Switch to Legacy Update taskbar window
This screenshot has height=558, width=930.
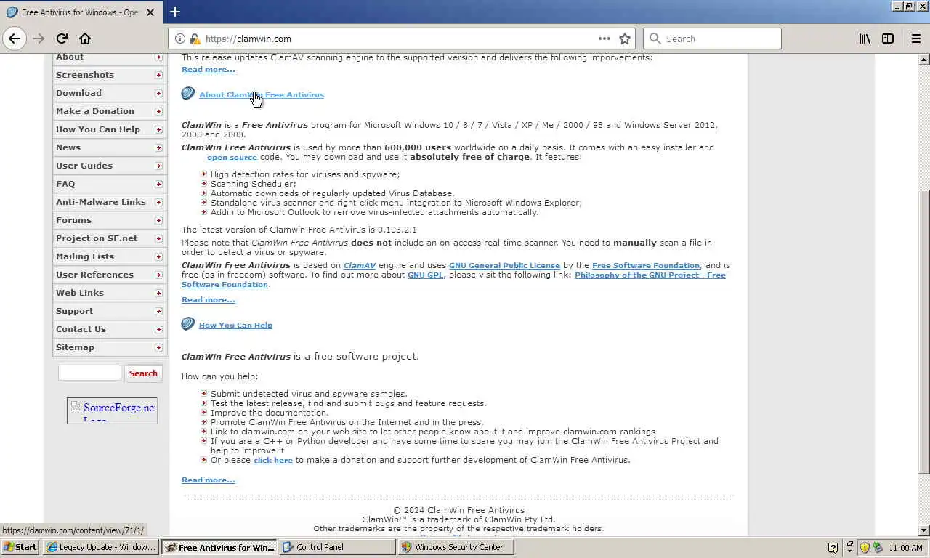[101, 547]
